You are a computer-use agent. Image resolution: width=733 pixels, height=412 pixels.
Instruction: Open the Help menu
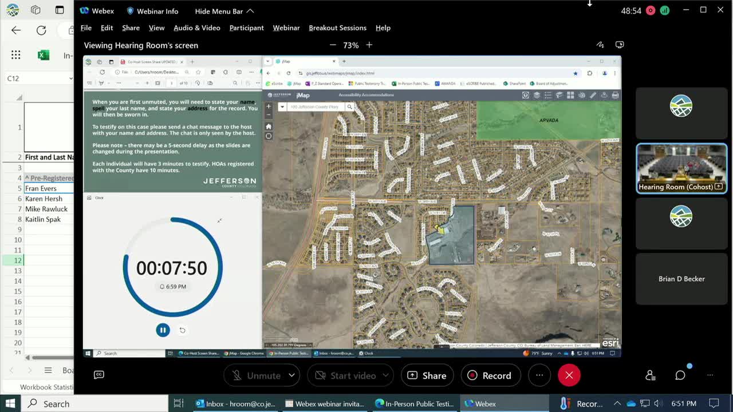point(383,27)
